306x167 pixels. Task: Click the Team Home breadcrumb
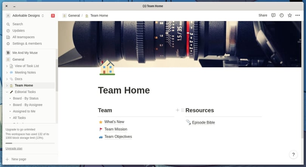point(99,15)
